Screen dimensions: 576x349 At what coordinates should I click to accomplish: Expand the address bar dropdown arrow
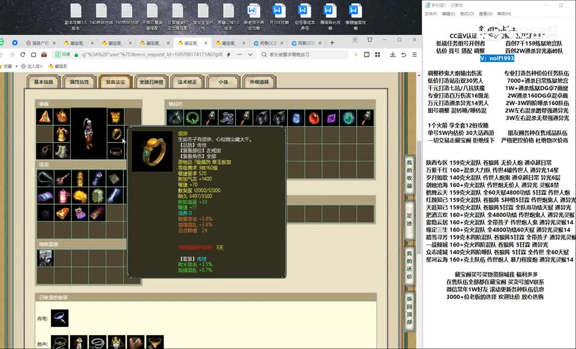tap(250, 55)
